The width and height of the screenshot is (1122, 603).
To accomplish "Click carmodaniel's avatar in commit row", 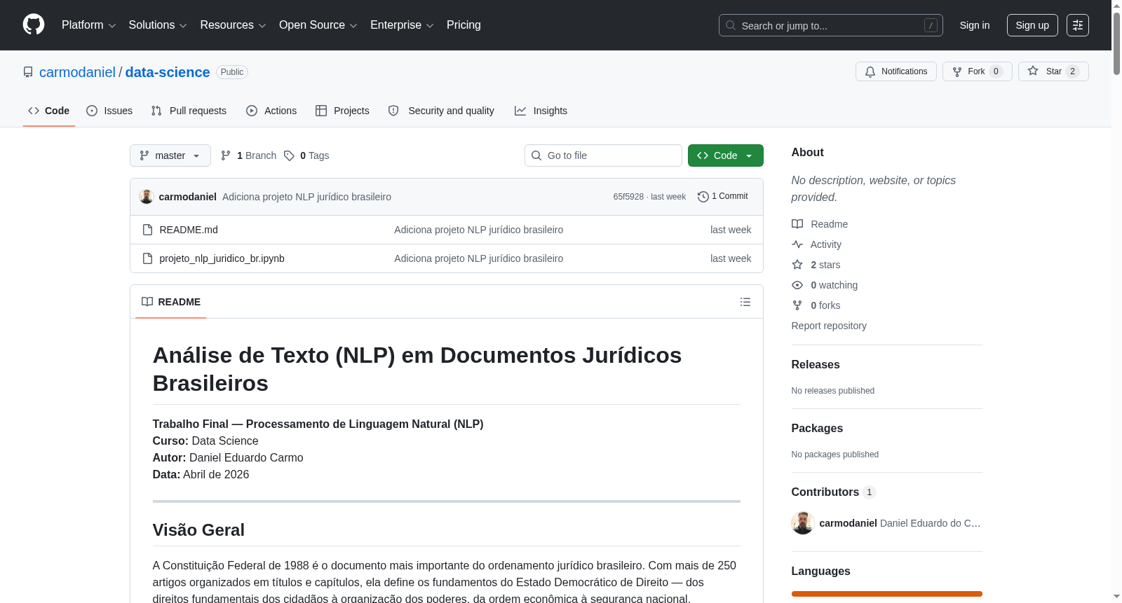I will [x=147, y=197].
